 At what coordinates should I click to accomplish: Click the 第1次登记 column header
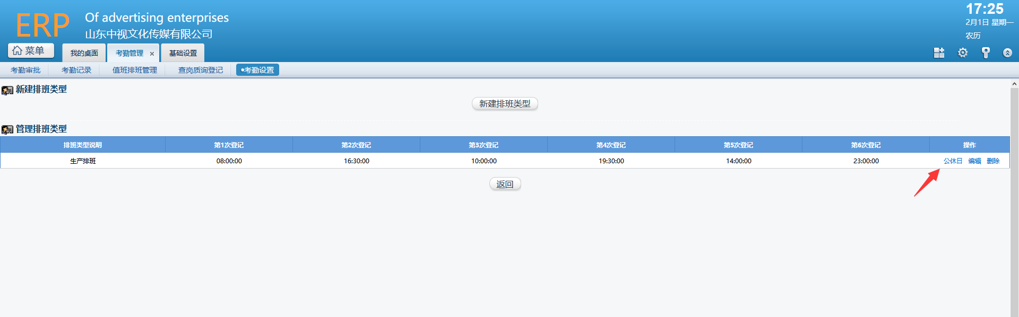(x=229, y=145)
